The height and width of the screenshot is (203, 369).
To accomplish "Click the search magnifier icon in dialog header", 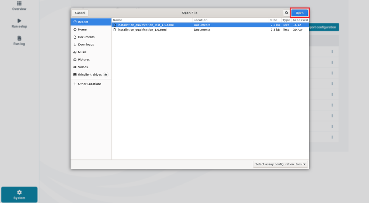I will [x=286, y=13].
